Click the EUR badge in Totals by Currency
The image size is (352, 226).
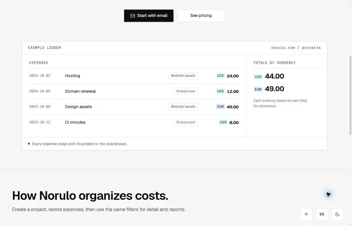(258, 89)
